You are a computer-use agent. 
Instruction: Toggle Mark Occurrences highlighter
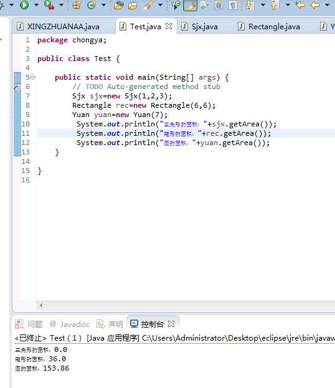[191, 5]
